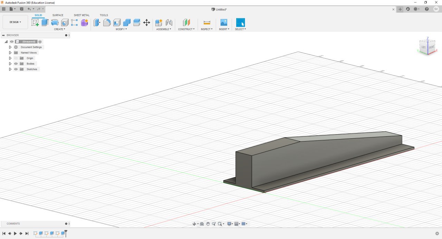
Task: Hide the Bodies folder
Action: [x=16, y=64]
